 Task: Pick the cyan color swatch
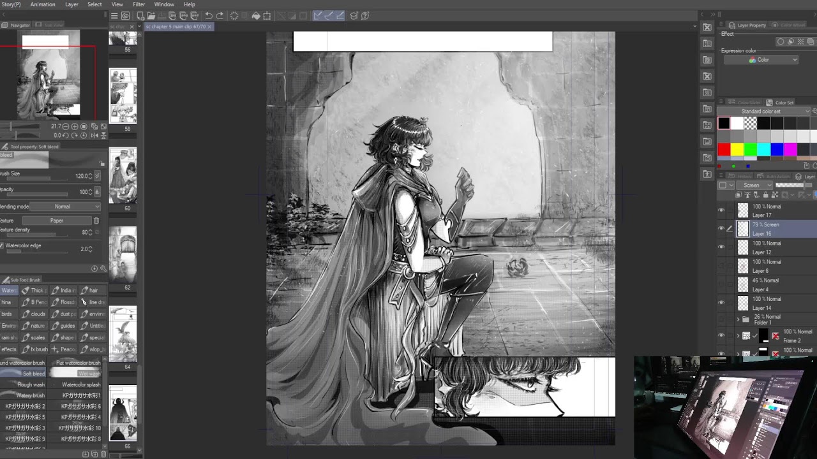763,149
